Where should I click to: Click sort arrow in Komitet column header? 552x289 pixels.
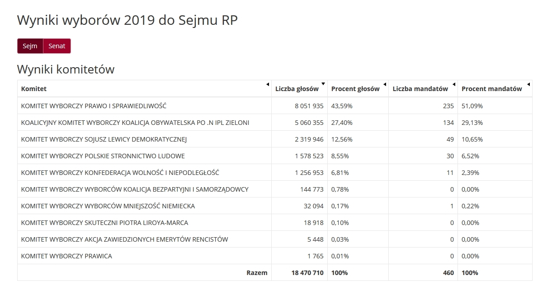[268, 84]
